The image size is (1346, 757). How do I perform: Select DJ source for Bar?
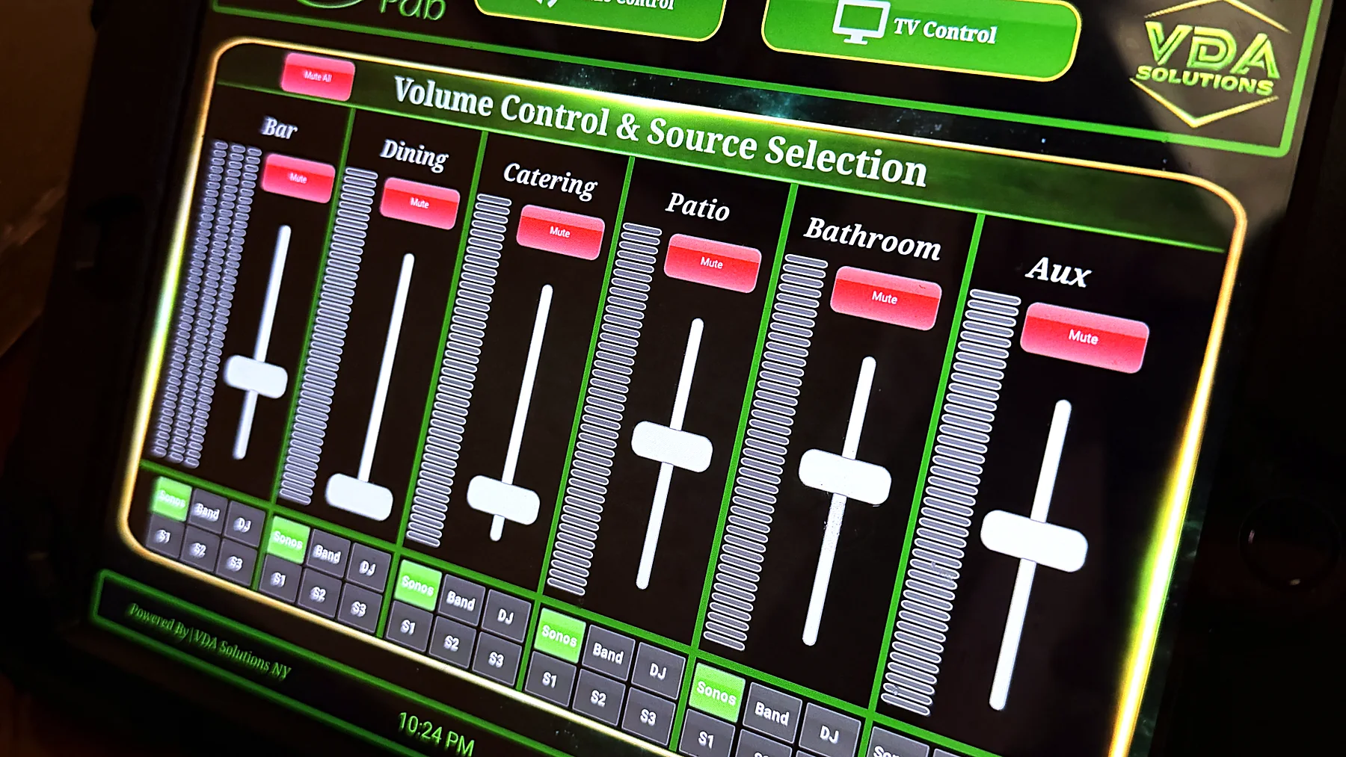[x=244, y=525]
